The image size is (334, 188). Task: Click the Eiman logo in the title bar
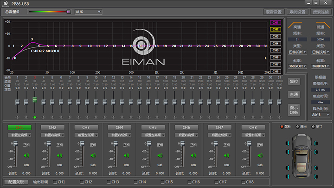[x=5, y=3]
